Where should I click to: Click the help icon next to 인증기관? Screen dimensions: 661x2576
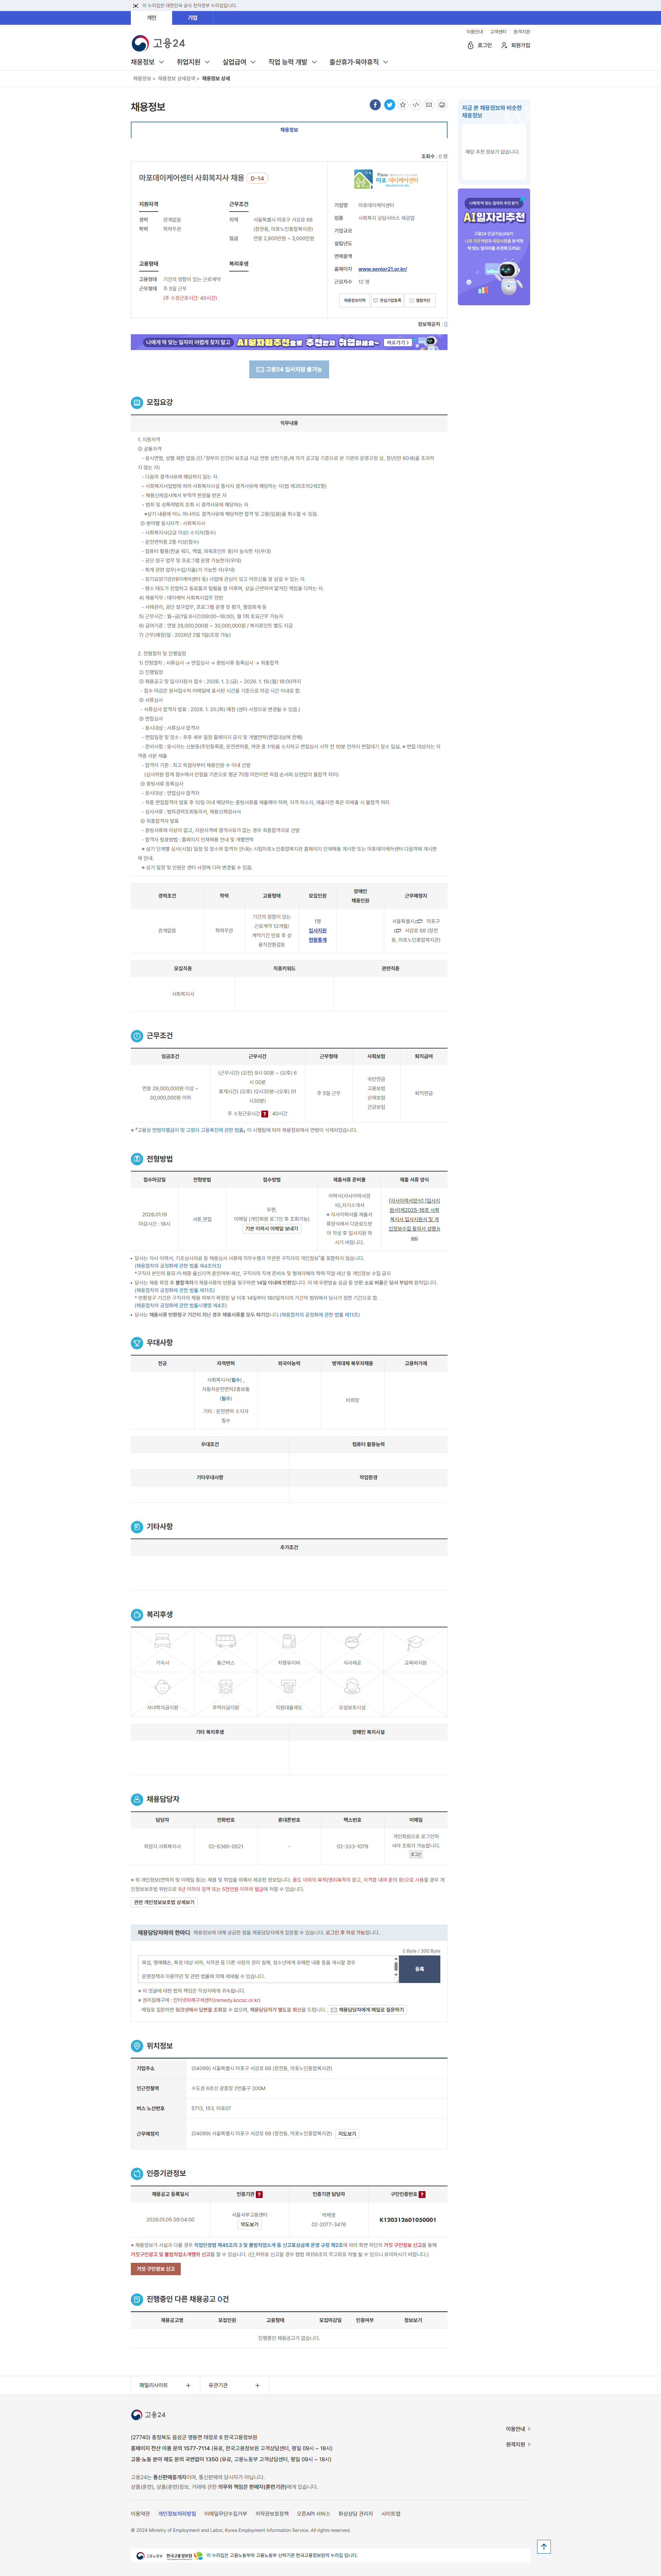click(x=260, y=2194)
